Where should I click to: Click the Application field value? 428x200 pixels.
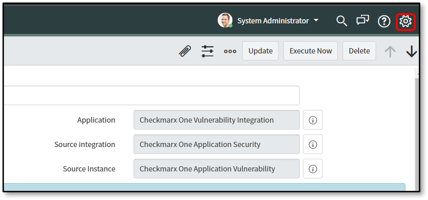(217, 120)
